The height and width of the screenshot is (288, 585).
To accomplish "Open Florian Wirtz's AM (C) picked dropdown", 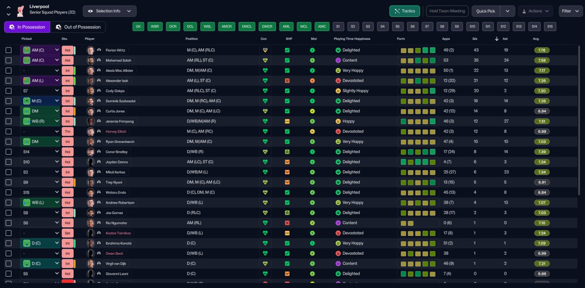I will click(40, 50).
